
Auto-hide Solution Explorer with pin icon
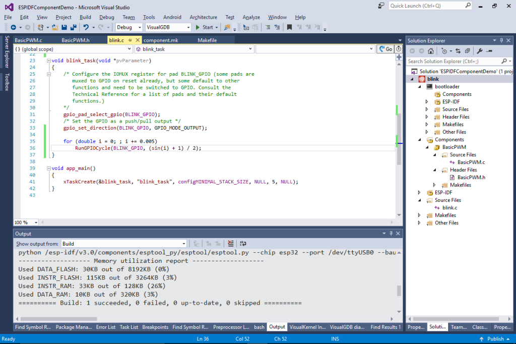(x=501, y=40)
